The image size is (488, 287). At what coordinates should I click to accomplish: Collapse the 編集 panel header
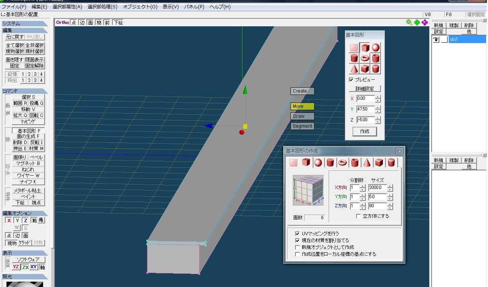[x=25, y=30]
